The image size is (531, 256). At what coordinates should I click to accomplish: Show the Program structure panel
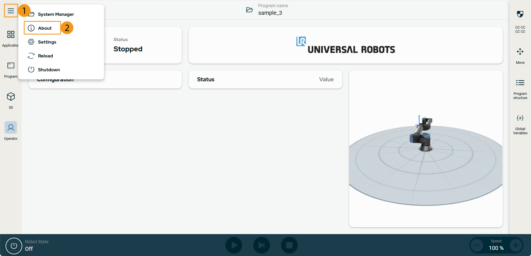click(520, 83)
